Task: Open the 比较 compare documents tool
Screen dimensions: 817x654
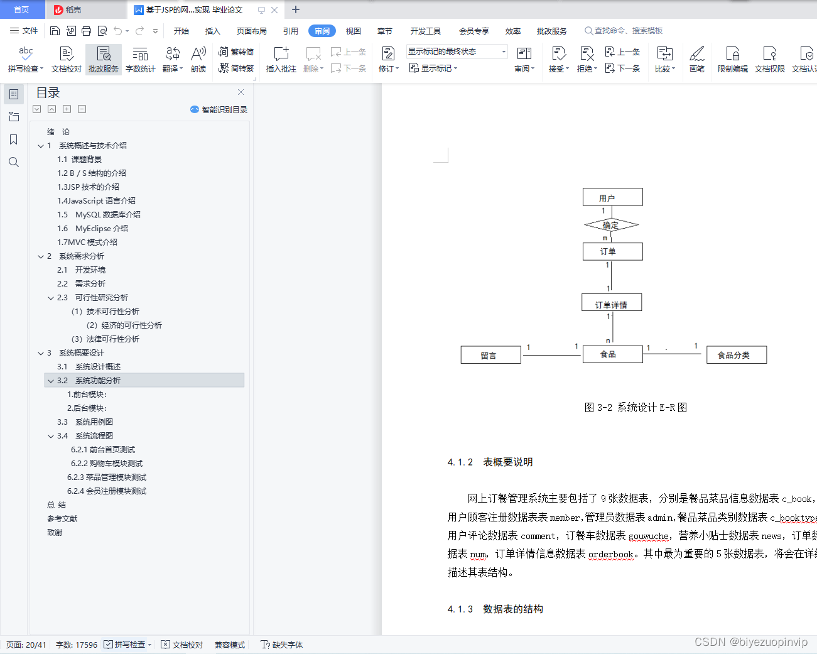Action: click(664, 60)
